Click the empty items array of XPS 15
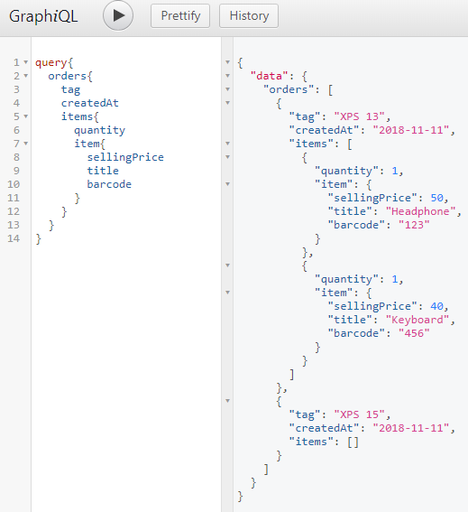 pos(353,442)
